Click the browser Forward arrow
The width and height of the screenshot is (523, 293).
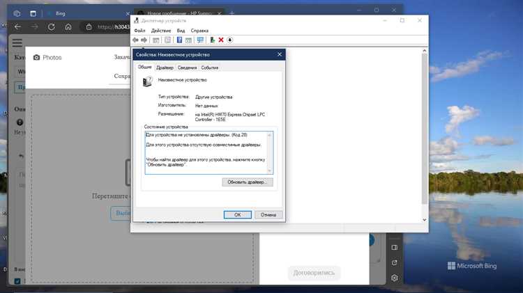[35, 26]
